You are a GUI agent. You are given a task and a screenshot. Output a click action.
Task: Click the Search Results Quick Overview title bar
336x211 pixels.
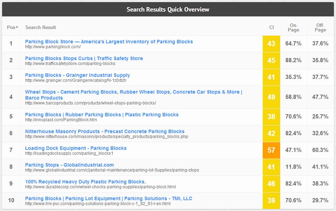click(168, 9)
